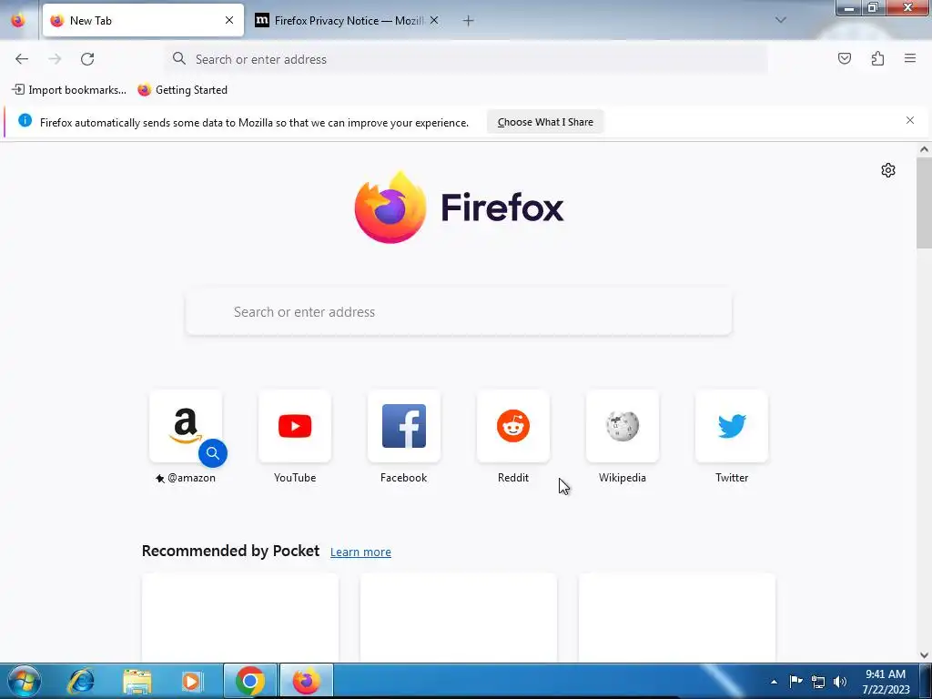This screenshot has height=699, width=932.
Task: Open the Twitter shortcut tile
Action: pyautogui.click(x=732, y=426)
